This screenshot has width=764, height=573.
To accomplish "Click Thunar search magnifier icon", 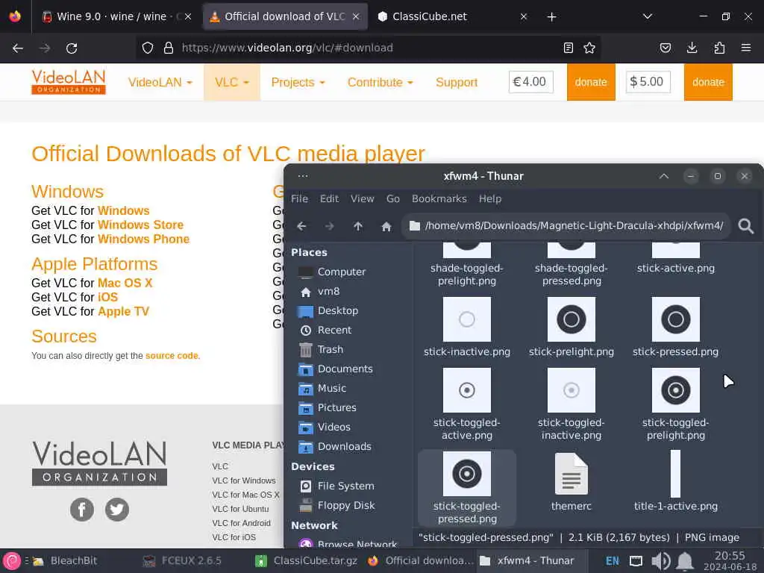I will (x=745, y=226).
